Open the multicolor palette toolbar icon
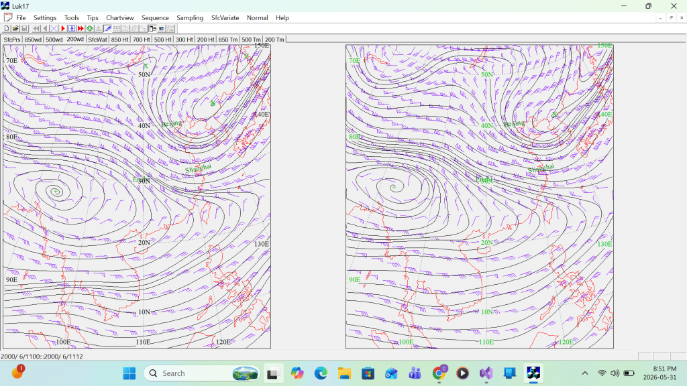 pos(161,28)
